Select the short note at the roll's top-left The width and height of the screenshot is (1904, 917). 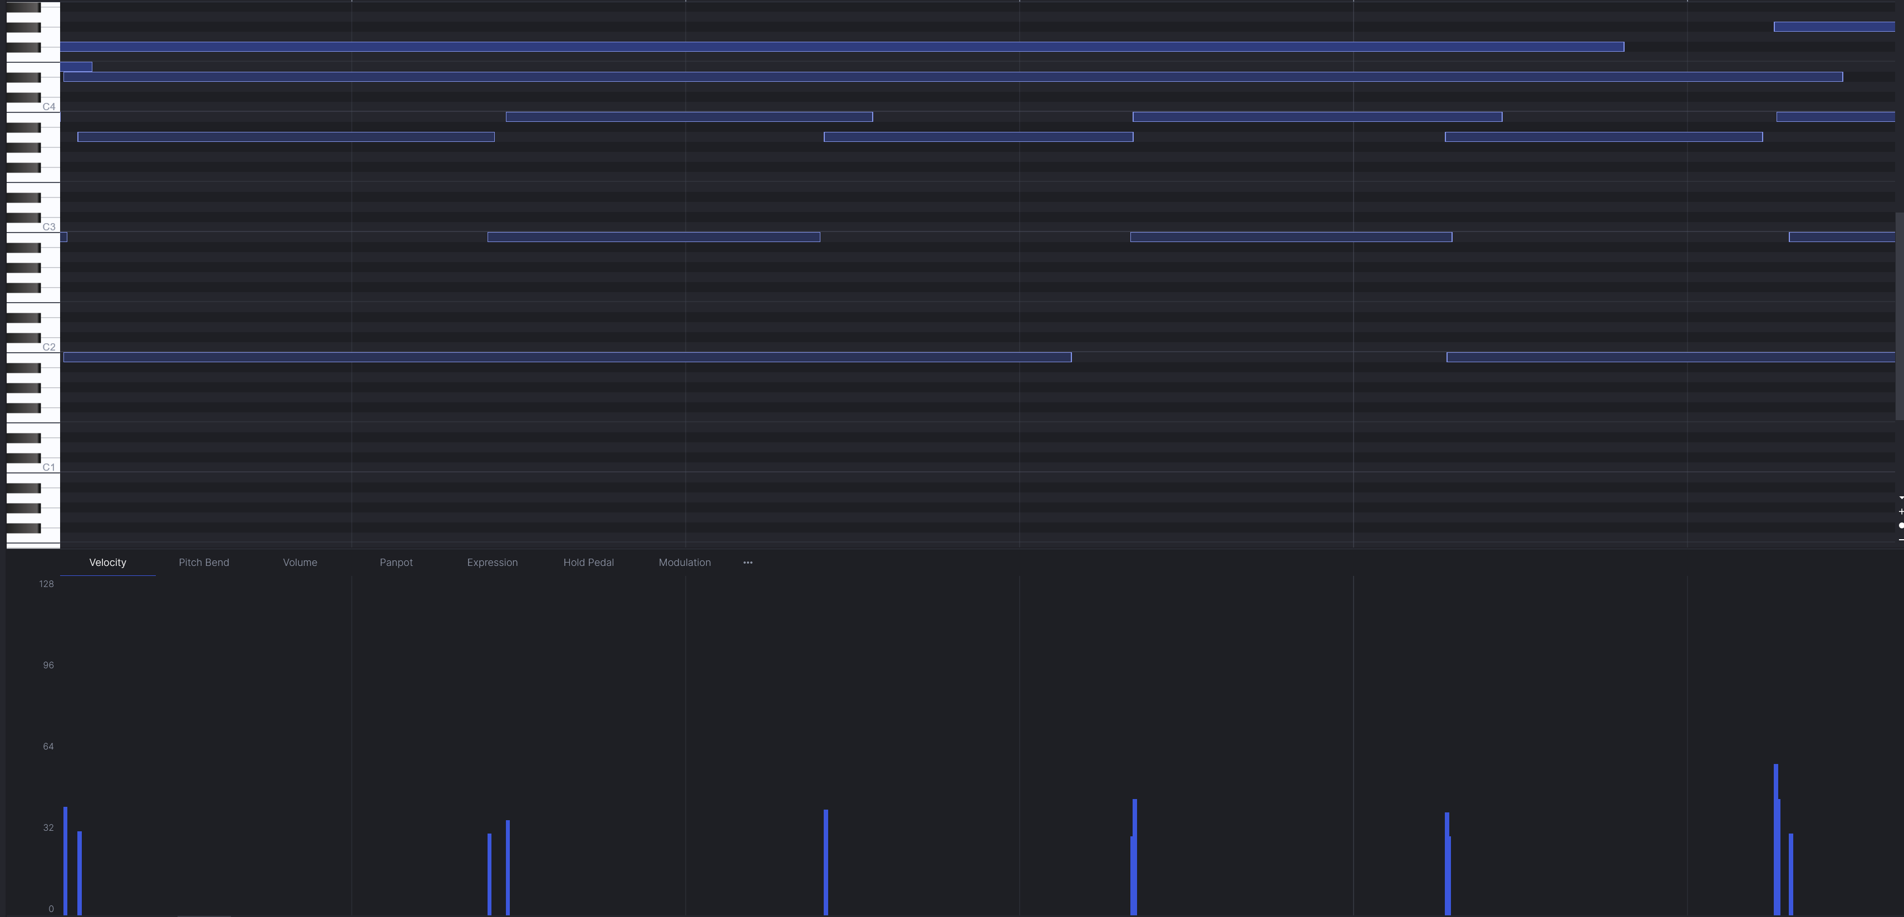(x=76, y=67)
